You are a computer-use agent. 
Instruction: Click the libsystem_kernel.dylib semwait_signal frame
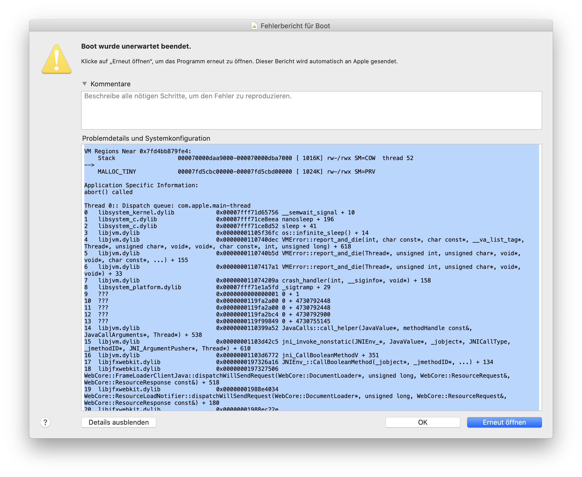tap(192, 212)
